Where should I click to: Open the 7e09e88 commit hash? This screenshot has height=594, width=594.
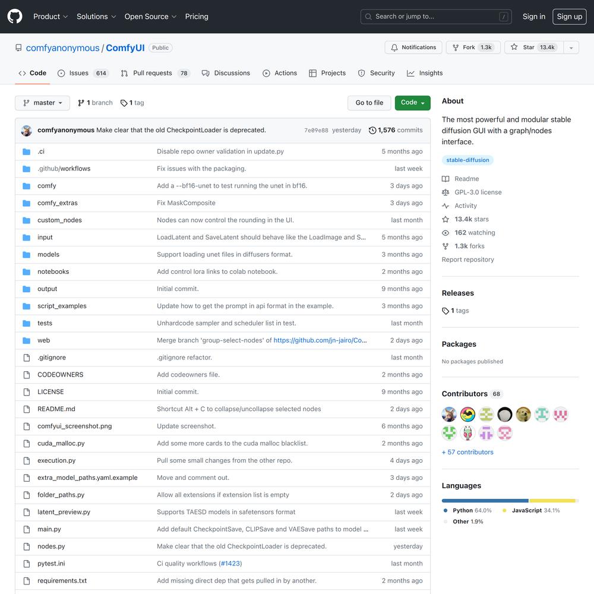coord(317,130)
